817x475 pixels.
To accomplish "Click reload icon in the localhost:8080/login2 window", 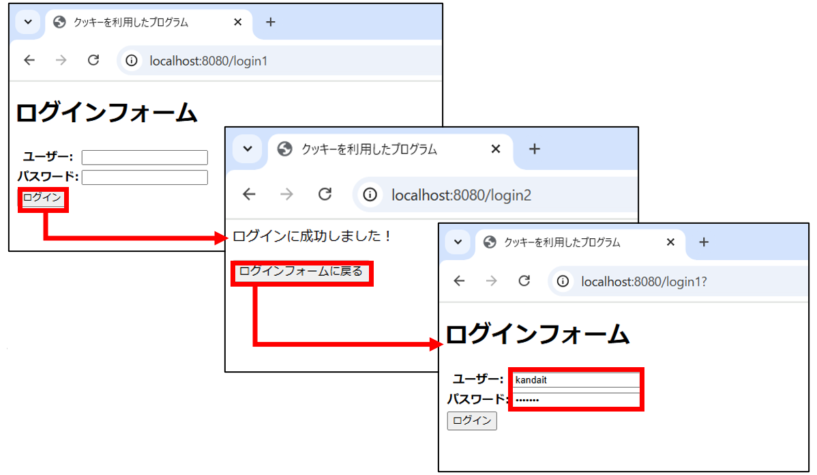I will click(325, 195).
